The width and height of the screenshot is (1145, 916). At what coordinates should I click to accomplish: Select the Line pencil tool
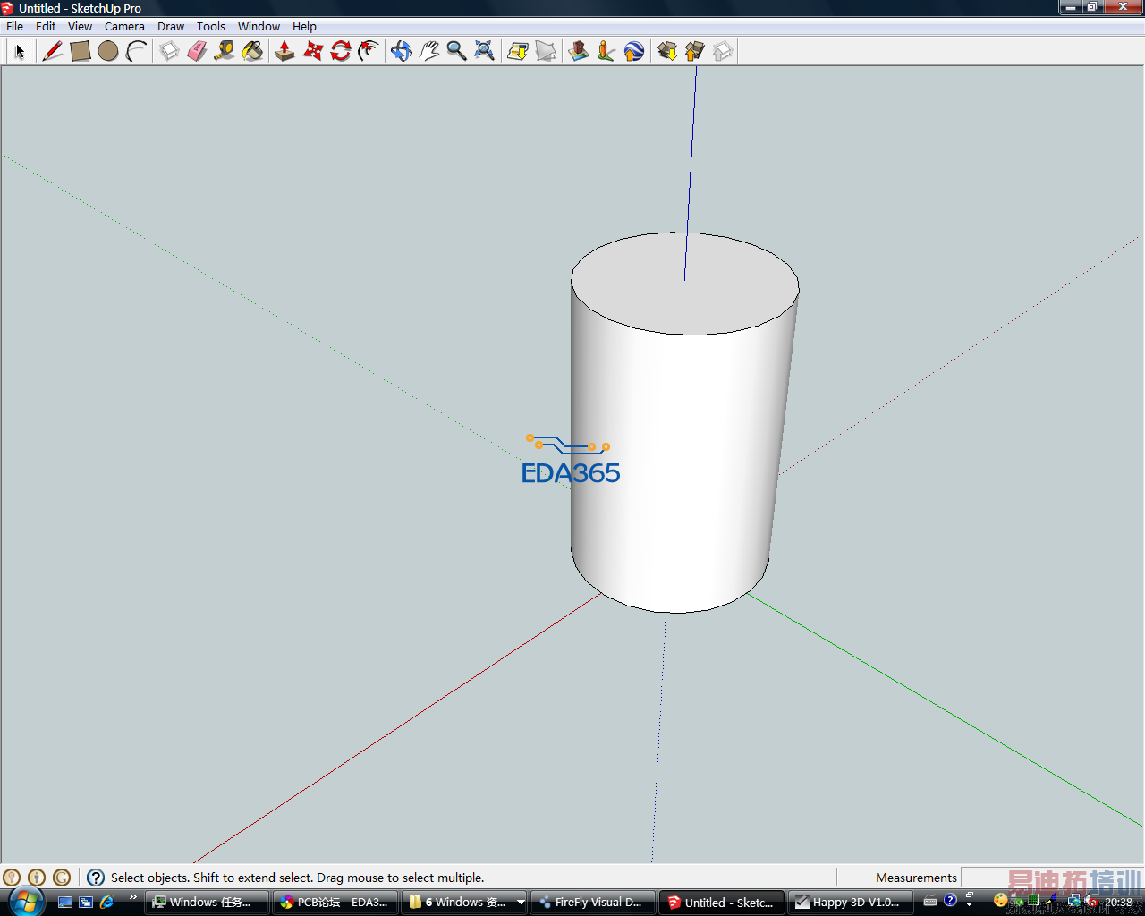click(x=53, y=51)
